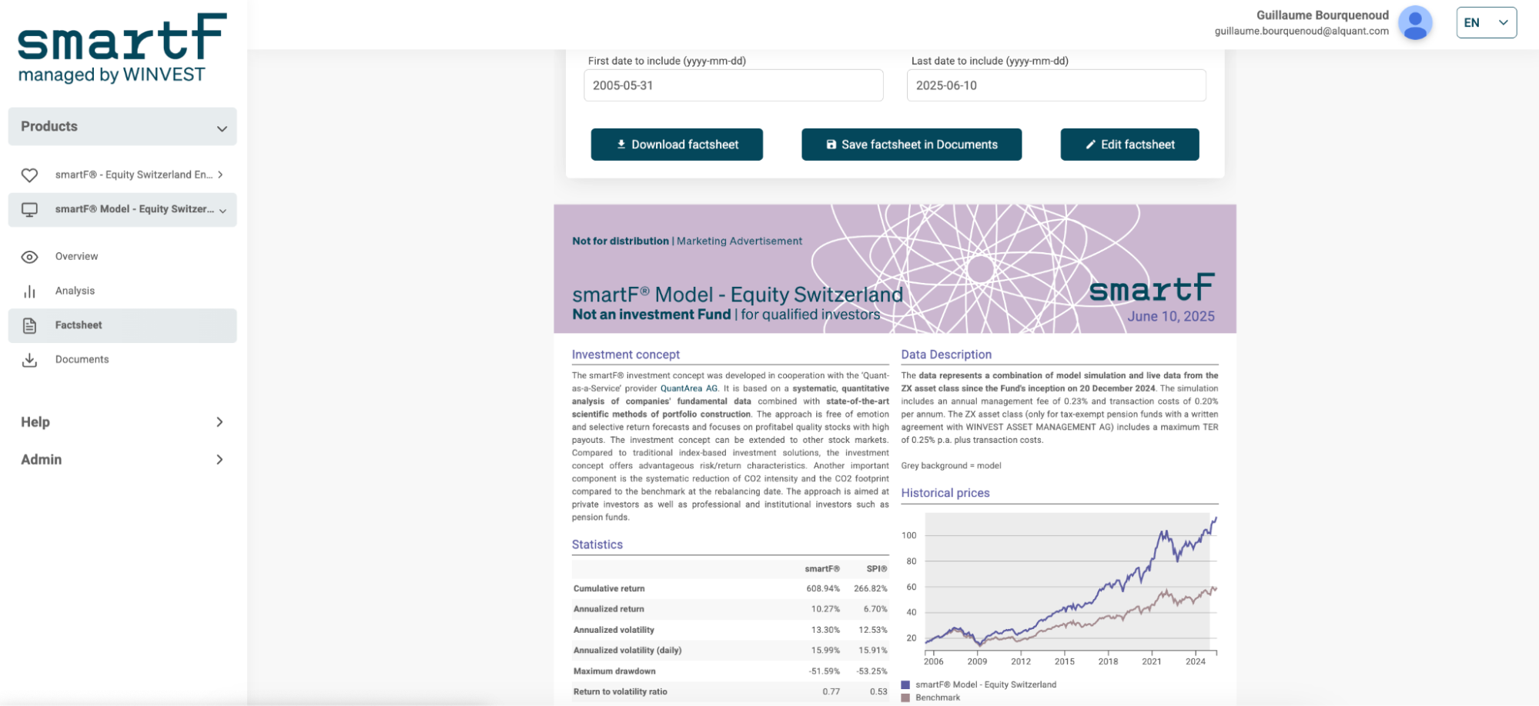Click the user name Guillaume Bourquenoud
Screen dimensions: 1539x706
tap(1323, 15)
